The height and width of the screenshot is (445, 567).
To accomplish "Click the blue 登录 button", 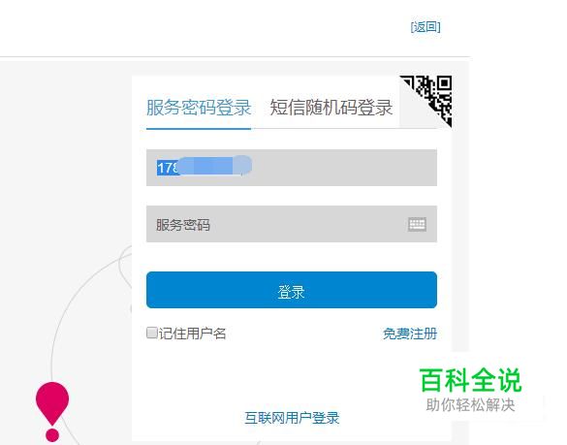I will click(x=292, y=290).
